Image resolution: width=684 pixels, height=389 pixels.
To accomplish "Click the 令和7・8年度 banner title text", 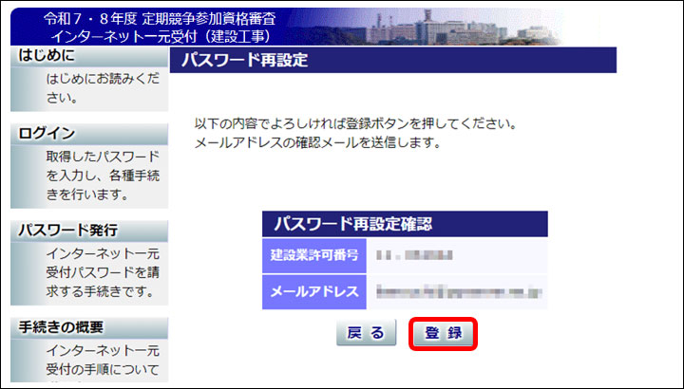I will click(x=161, y=19).
